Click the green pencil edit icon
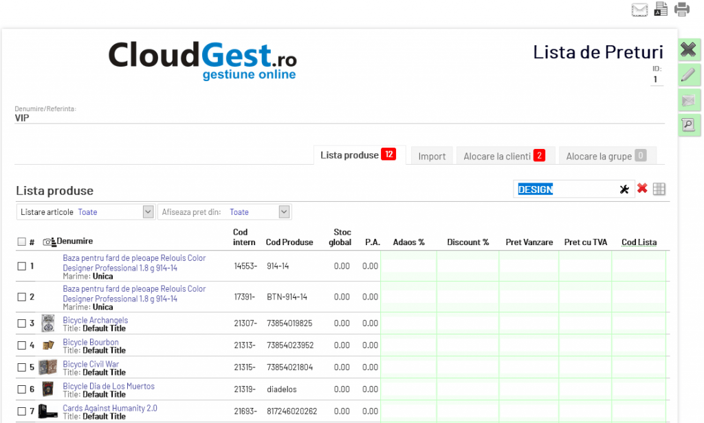Screen dimensions: 704x423 [688, 75]
